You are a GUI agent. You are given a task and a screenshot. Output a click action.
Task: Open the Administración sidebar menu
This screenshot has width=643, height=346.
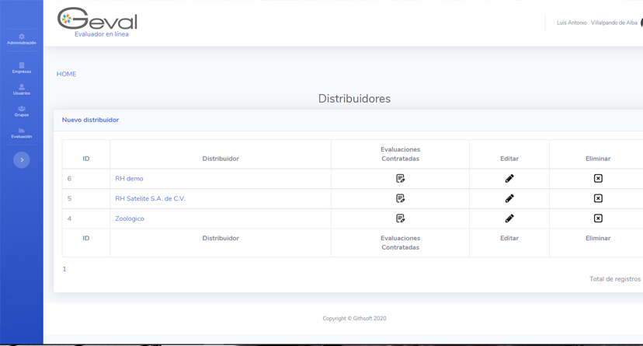[22, 40]
